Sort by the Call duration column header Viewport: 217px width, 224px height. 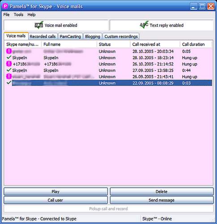(x=196, y=44)
